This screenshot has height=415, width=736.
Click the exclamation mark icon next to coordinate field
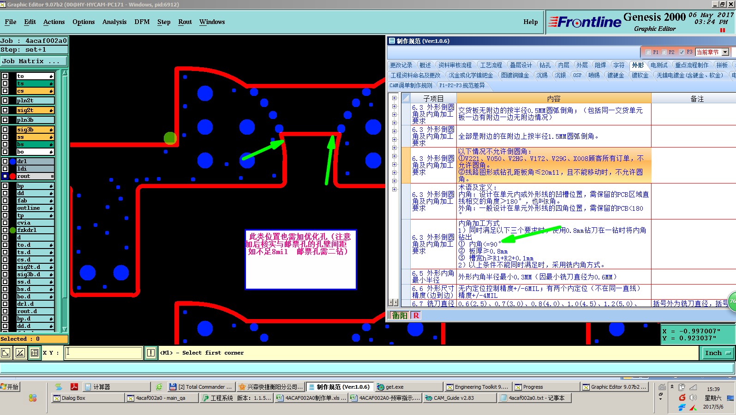[x=151, y=353]
